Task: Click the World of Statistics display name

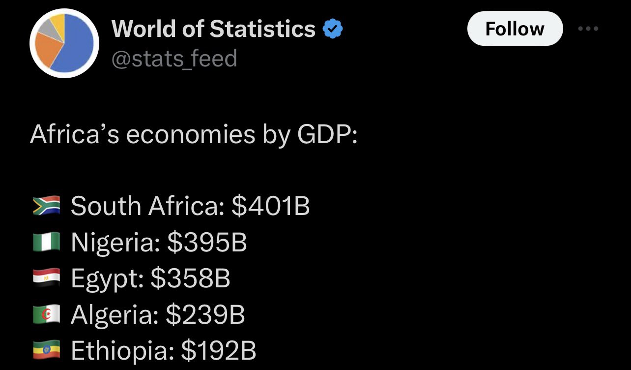Action: coord(213,29)
